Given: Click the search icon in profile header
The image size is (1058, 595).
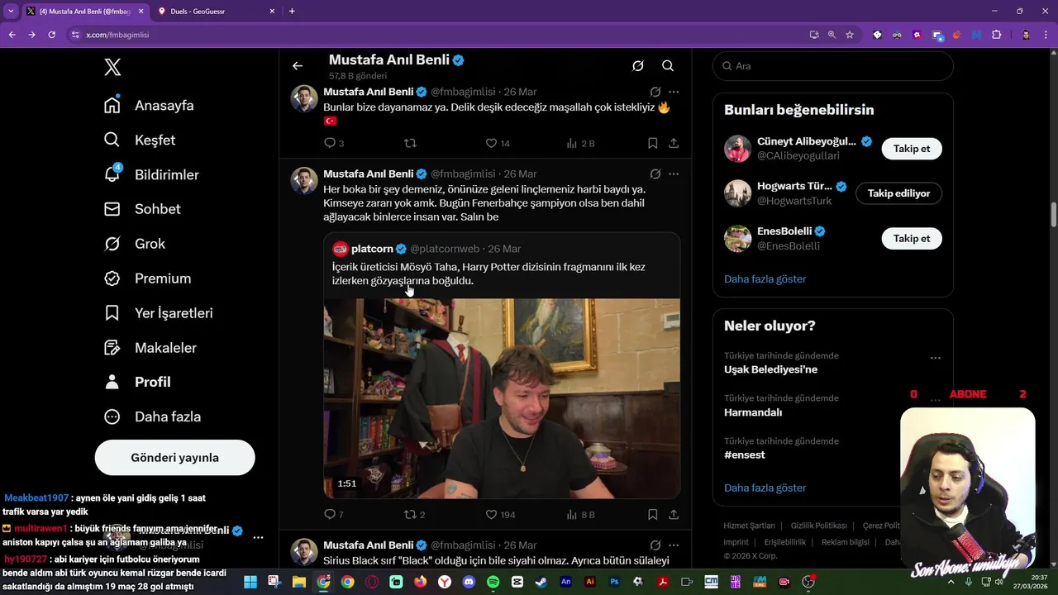Looking at the screenshot, I should point(668,66).
